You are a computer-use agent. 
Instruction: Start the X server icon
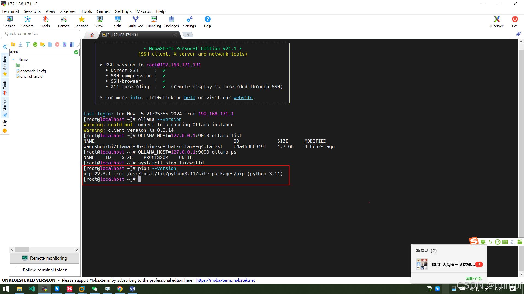point(496,22)
